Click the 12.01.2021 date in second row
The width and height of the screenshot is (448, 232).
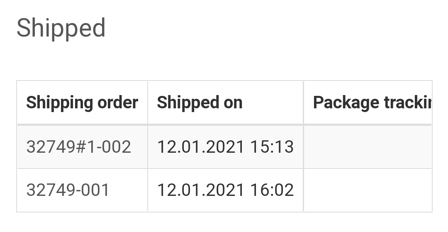200,190
